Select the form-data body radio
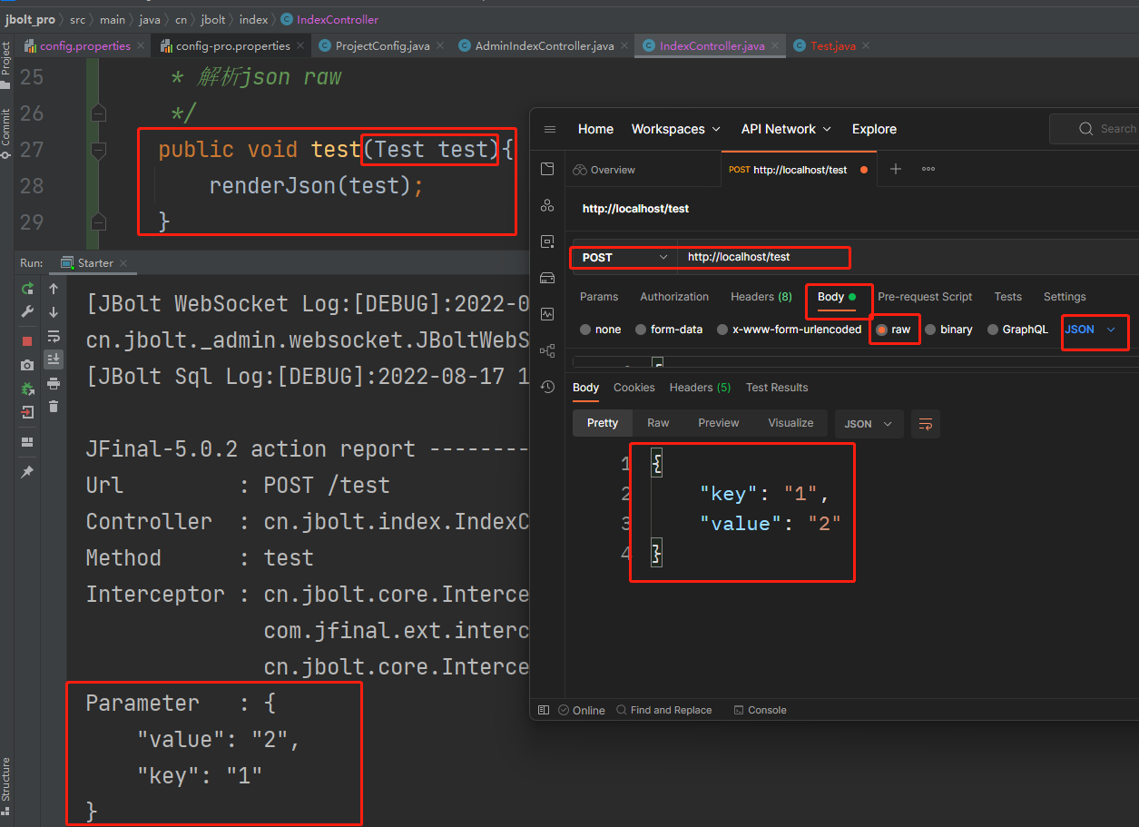Viewport: 1139px width, 827px height. point(641,330)
